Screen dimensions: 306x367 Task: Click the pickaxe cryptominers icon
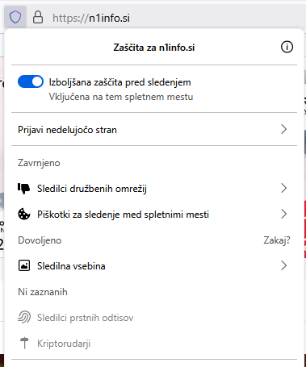(24, 343)
